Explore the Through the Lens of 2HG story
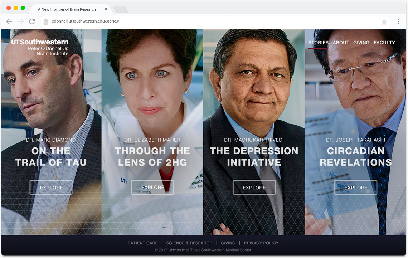This screenshot has width=408, height=258. [152, 187]
